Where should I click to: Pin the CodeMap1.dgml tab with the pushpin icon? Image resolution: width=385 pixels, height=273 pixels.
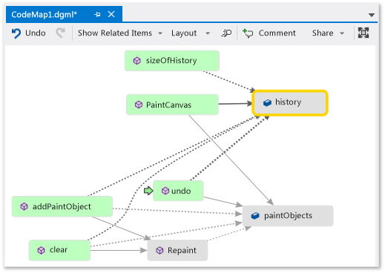tap(97, 15)
